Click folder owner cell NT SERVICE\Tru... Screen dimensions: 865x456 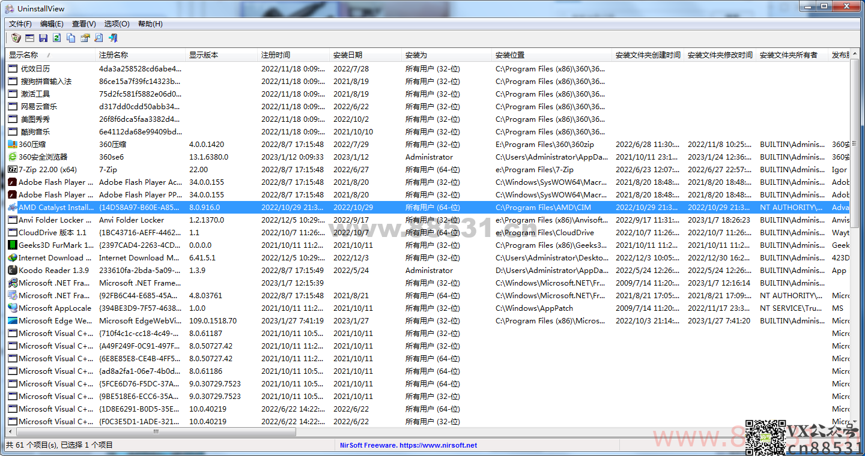pos(791,308)
